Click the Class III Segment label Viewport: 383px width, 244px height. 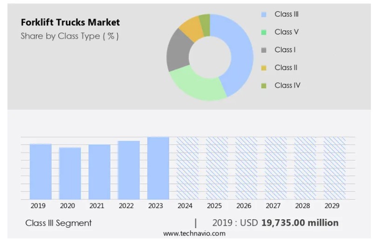[59, 223]
